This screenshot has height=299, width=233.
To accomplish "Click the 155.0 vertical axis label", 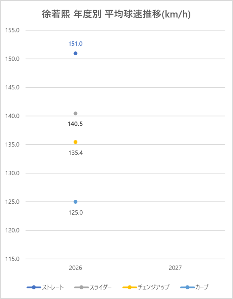I will pos(13,30).
